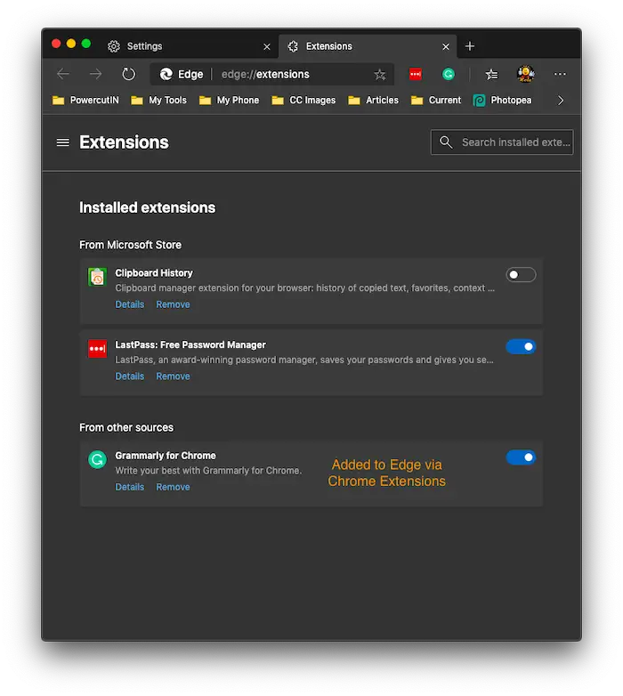Disable the LastPass toggle switch

point(521,346)
